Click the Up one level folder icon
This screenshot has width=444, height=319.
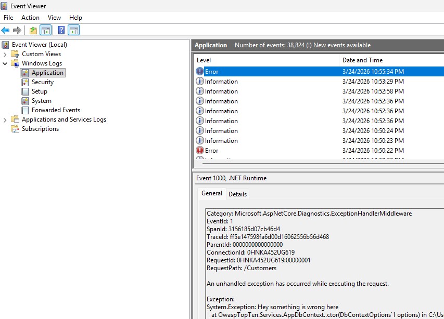pyautogui.click(x=33, y=30)
